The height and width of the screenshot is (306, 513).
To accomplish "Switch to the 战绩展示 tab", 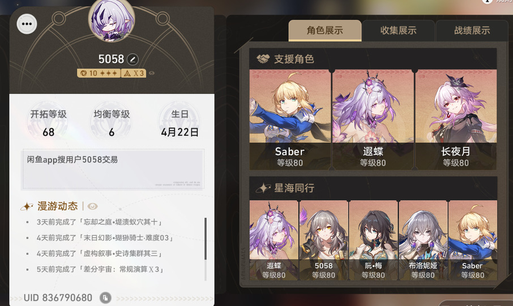I will coord(472,31).
